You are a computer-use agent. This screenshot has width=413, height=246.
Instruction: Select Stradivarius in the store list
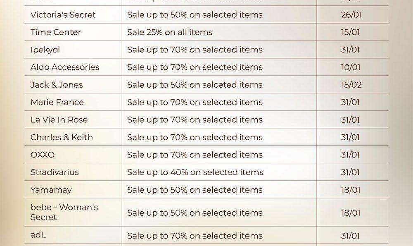pos(55,172)
